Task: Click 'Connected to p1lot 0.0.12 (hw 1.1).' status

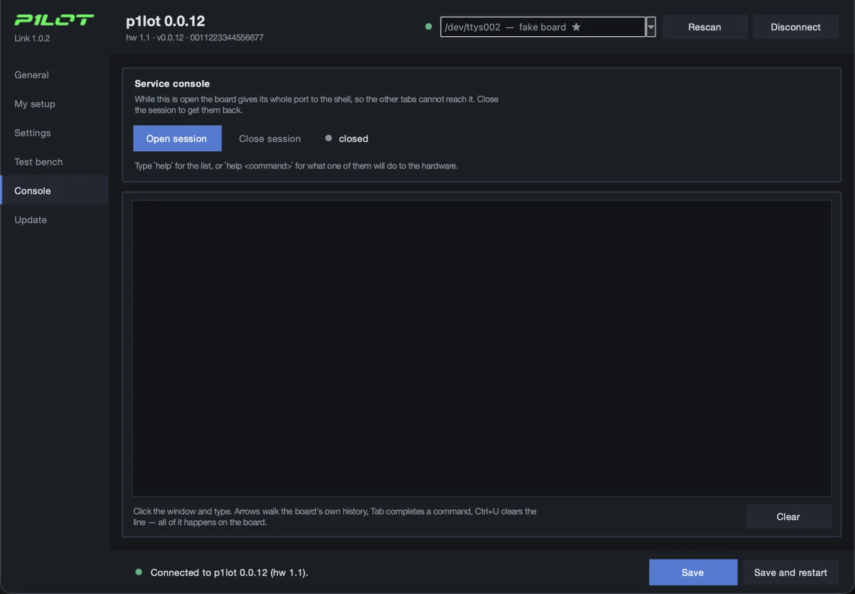Action: point(229,572)
